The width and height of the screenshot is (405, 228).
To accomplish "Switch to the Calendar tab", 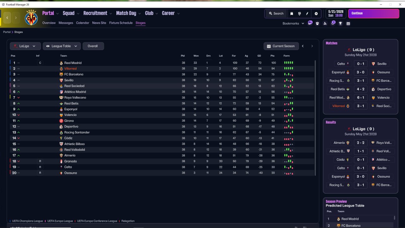I will (83, 23).
